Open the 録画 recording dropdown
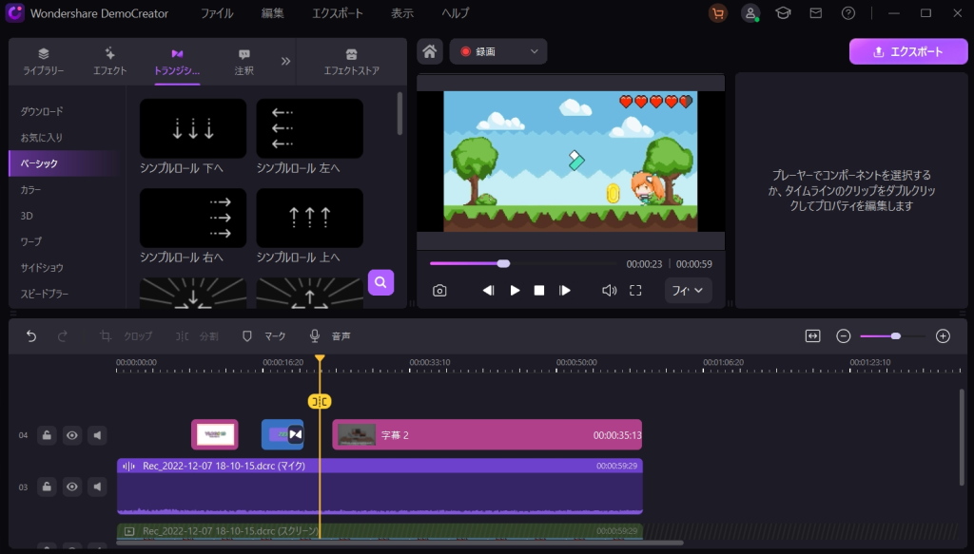The image size is (974, 554). pyautogui.click(x=499, y=51)
